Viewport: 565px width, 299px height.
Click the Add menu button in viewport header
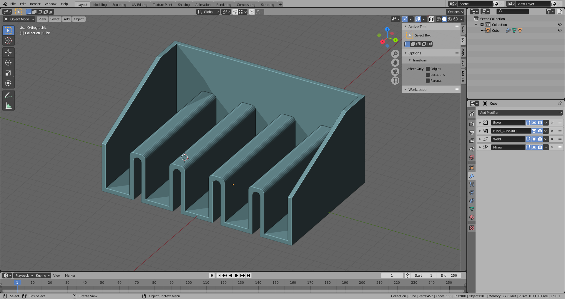[67, 19]
